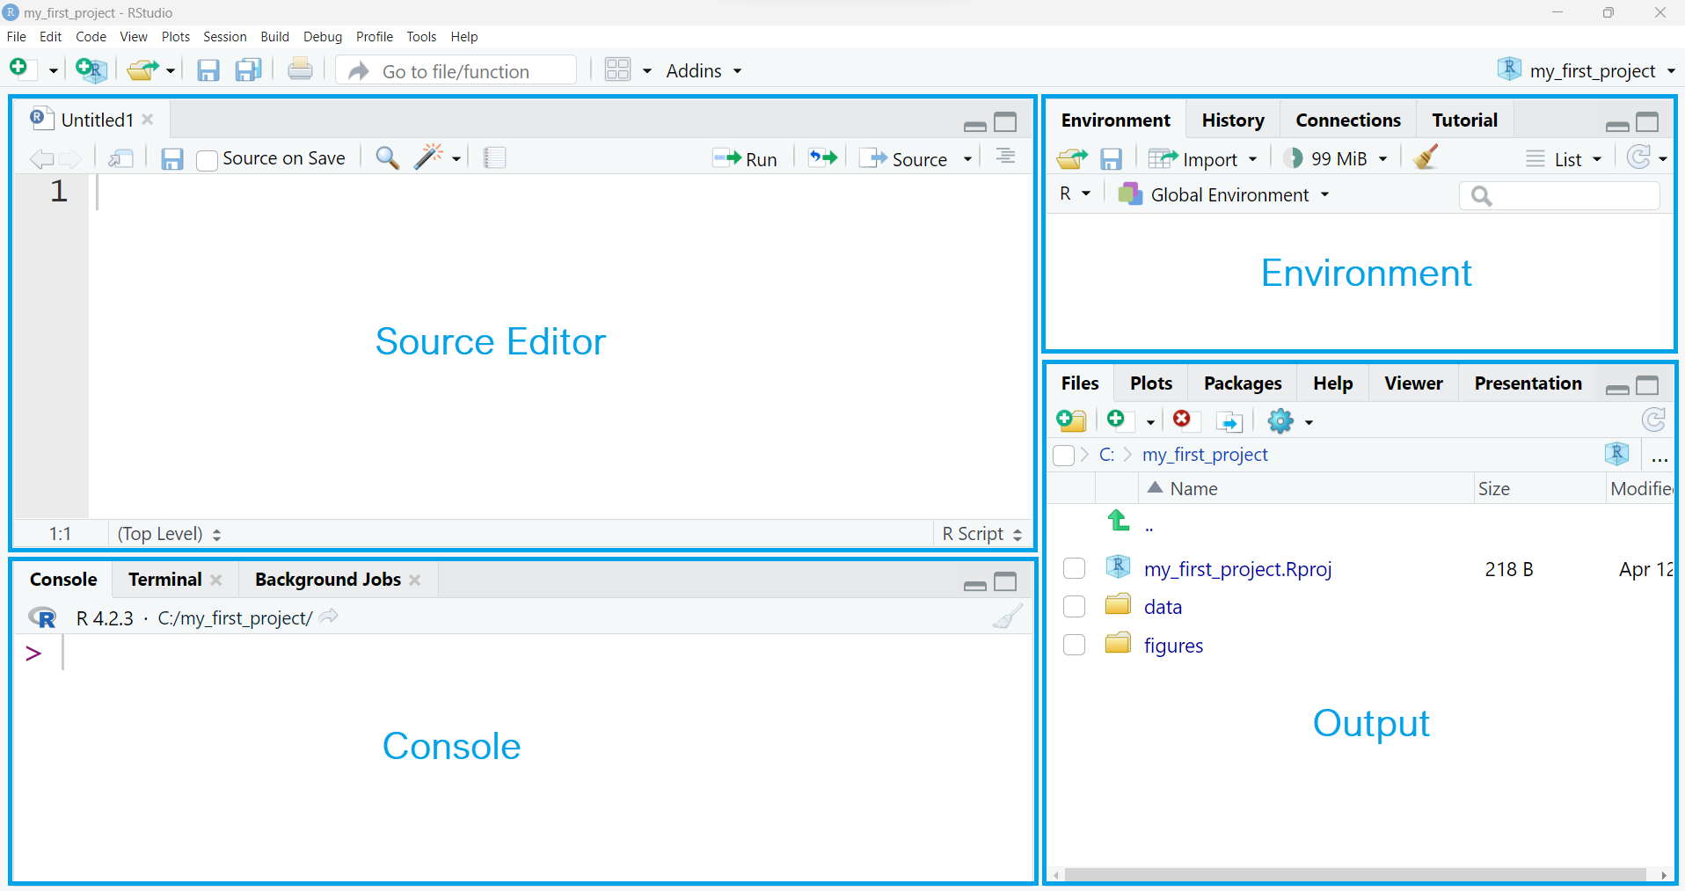This screenshot has width=1685, height=891.
Task: Switch to the History tab
Action: tap(1233, 121)
